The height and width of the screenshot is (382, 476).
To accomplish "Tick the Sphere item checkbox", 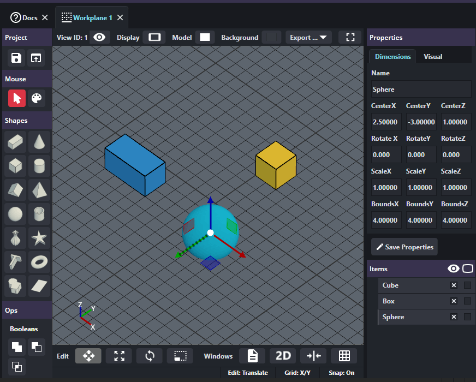I will tap(467, 317).
